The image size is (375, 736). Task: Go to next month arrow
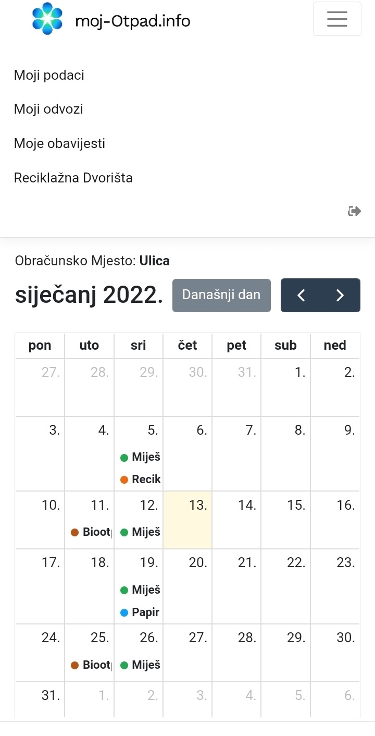(x=340, y=296)
